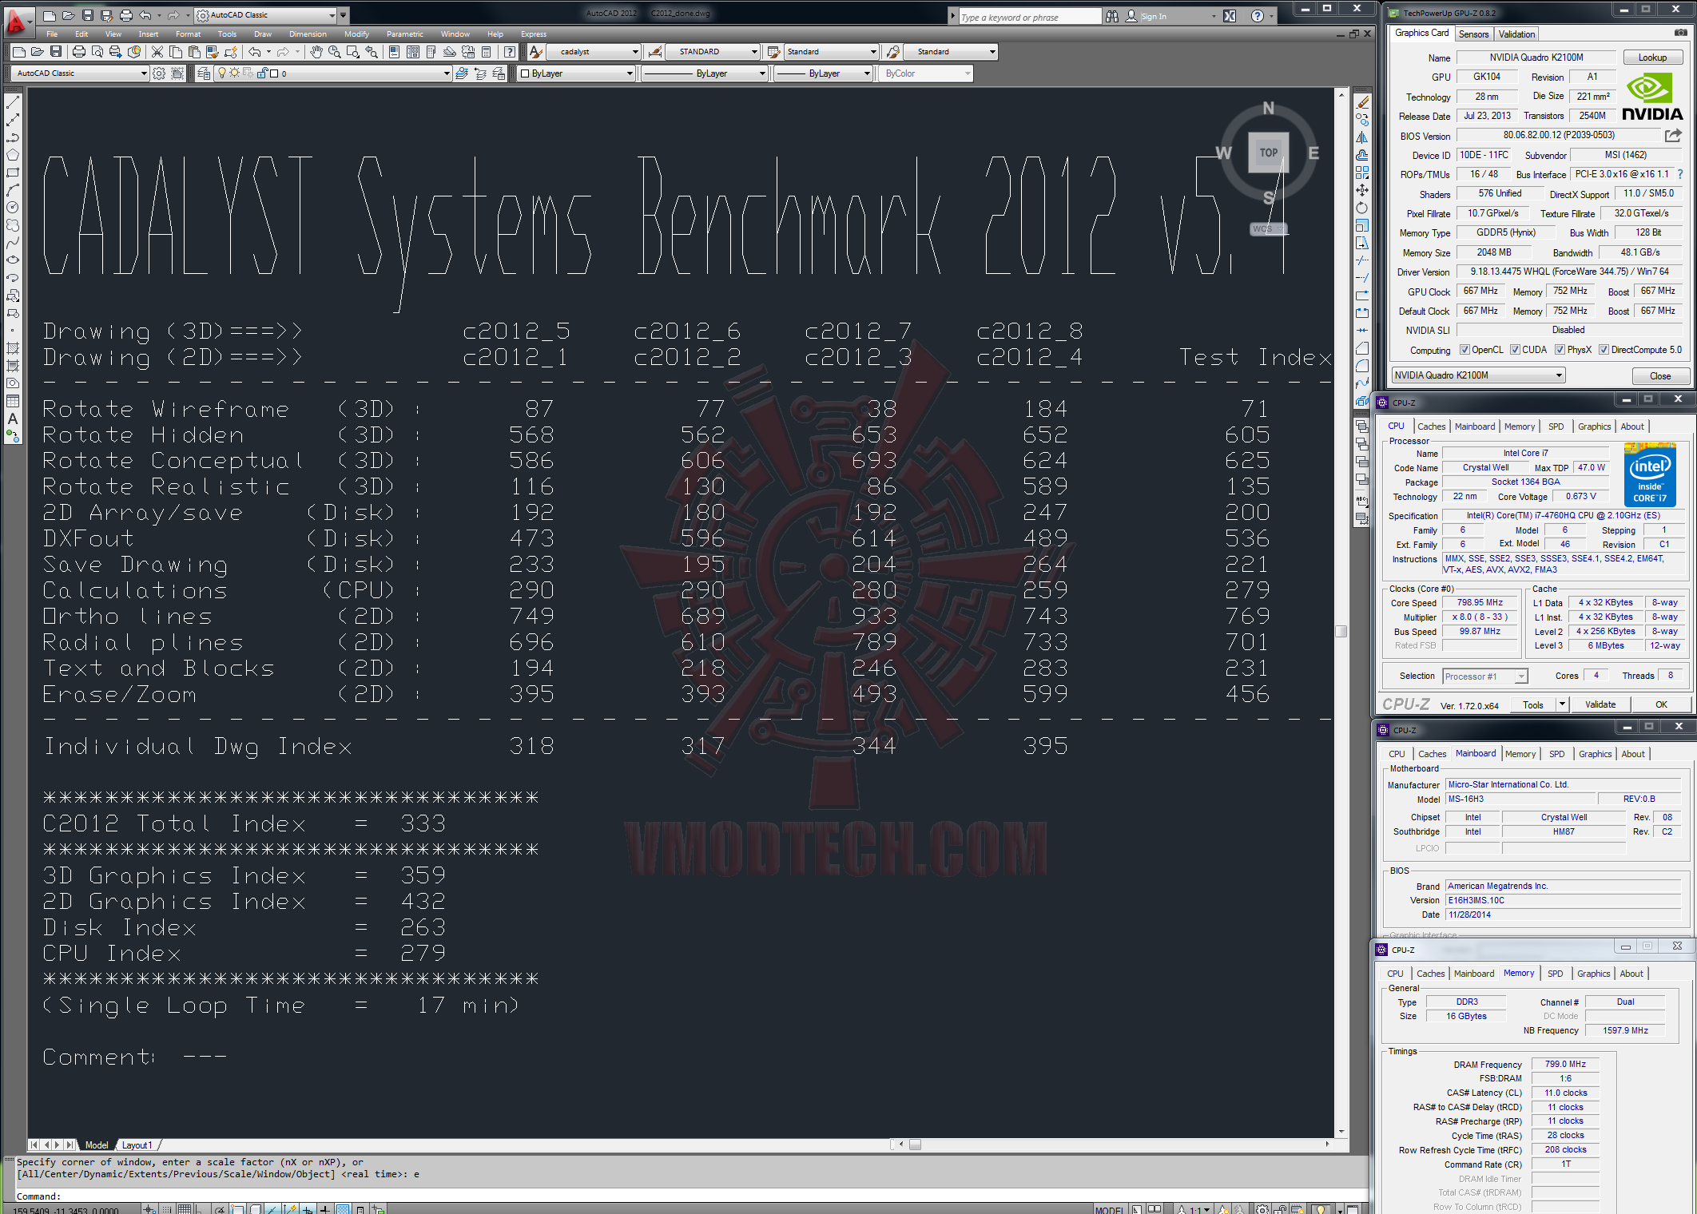This screenshot has width=1697, height=1214.
Task: Click the Workspace Settings gear icon
Action: (x=159, y=73)
